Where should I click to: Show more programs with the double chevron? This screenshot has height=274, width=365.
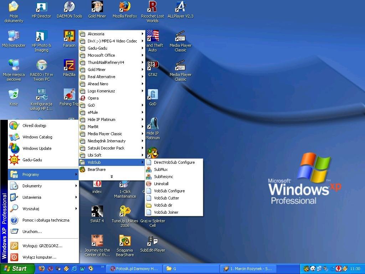click(112, 177)
